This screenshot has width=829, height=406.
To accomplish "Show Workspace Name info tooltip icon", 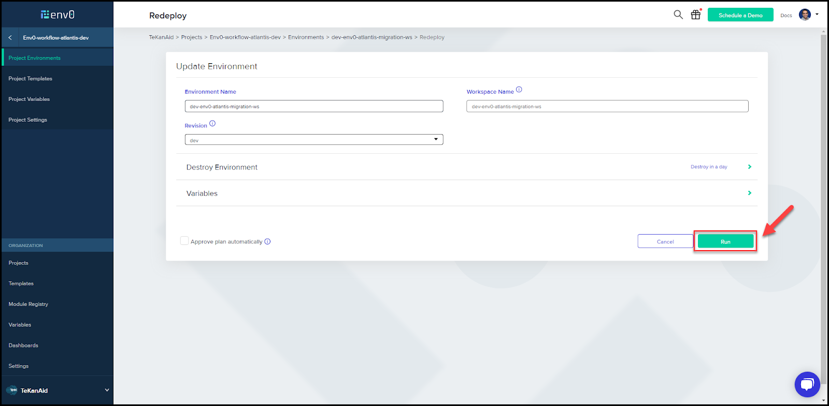I will coord(519,90).
